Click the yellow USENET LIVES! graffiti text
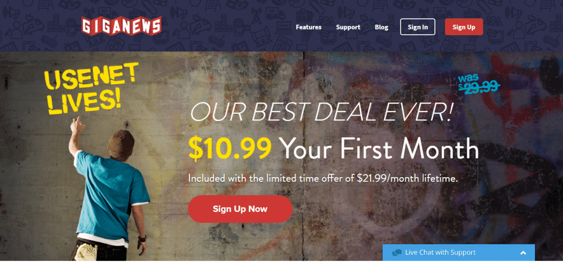 click(90, 89)
